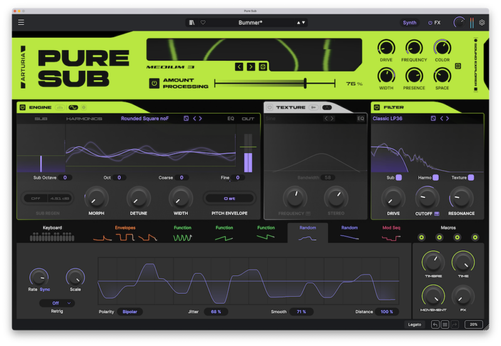
Task: Select previous processing type arrow under display
Action: click(239, 67)
